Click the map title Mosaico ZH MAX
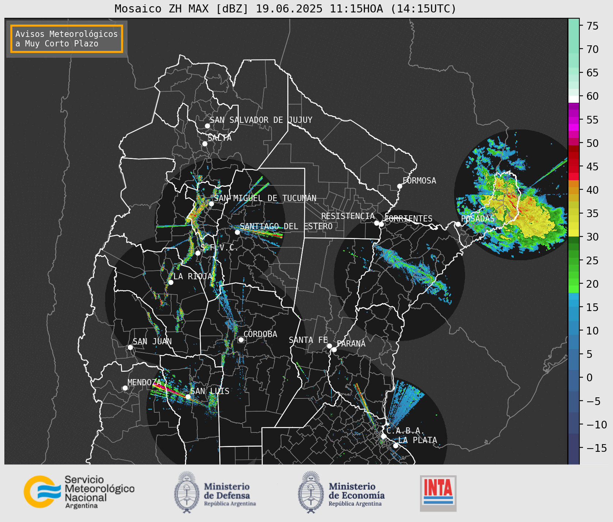Viewport: 613px width, 522px height. coord(285,8)
